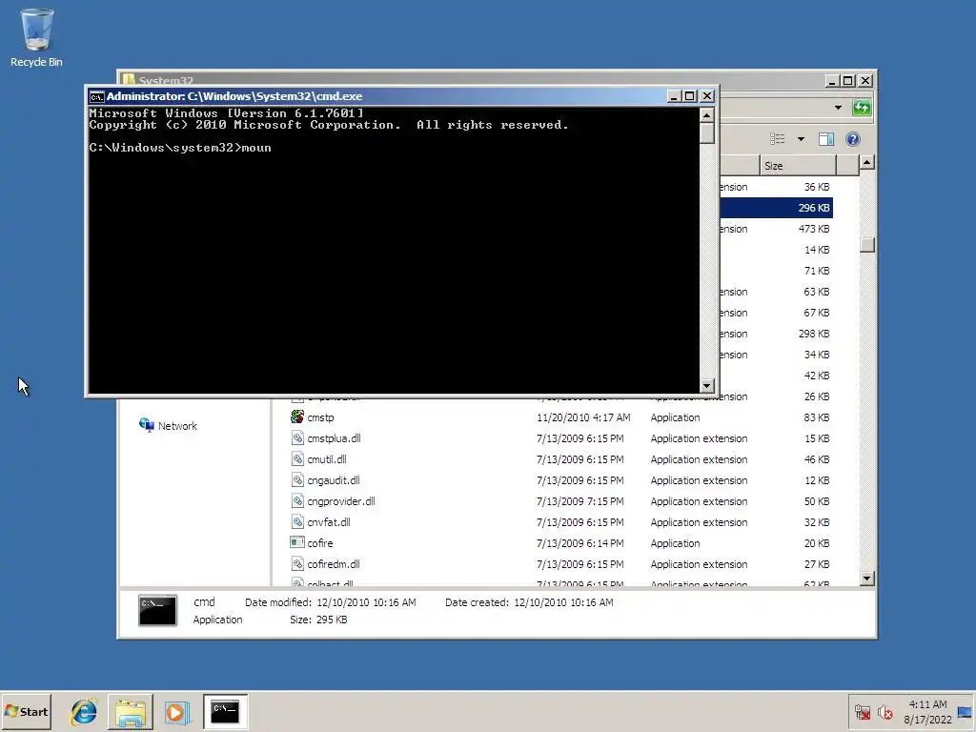Maximize the cmd window
The width and height of the screenshot is (976, 732).
coord(690,96)
